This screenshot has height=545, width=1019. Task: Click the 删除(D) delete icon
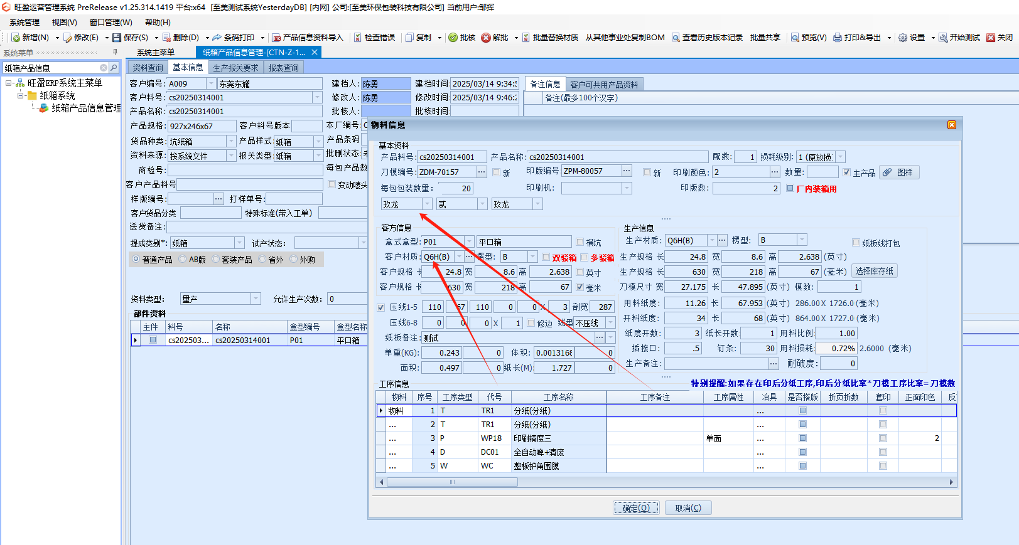coord(166,38)
